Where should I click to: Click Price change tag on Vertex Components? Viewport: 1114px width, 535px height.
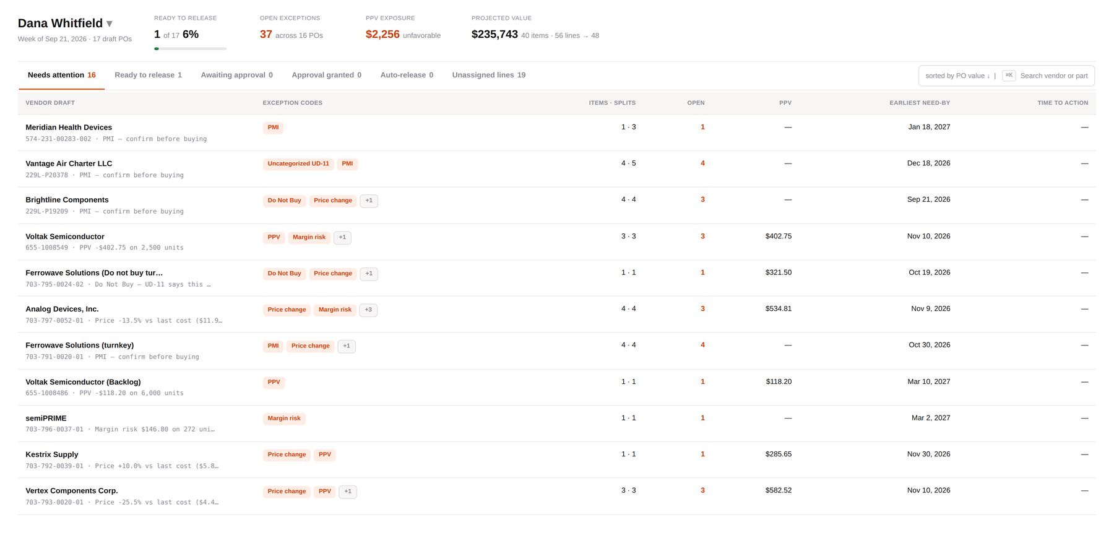click(287, 492)
